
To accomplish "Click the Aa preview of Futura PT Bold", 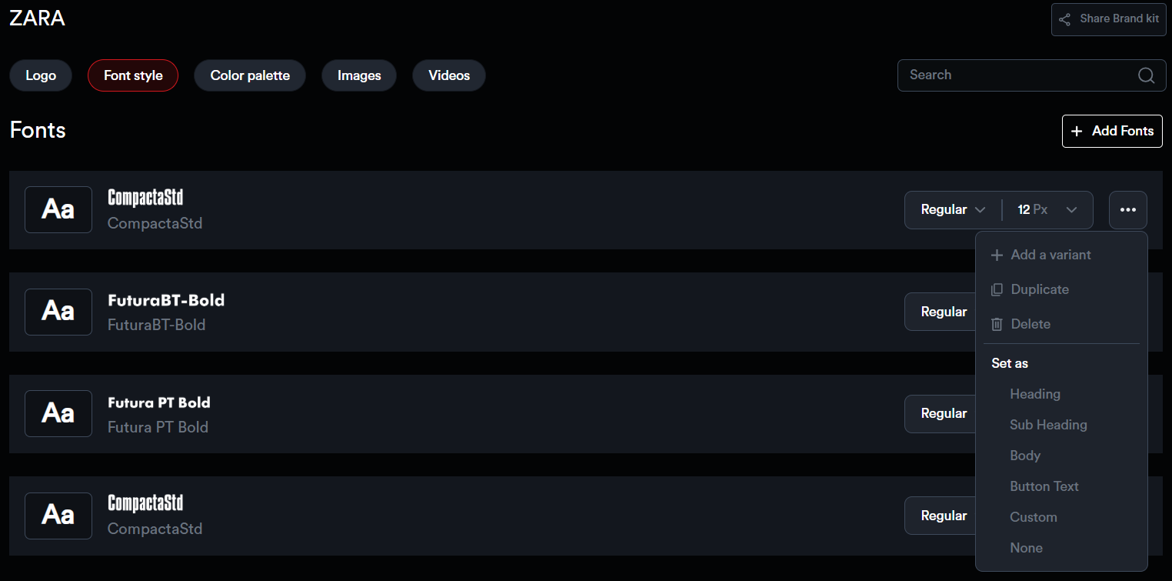I will coord(58,413).
